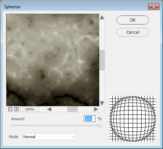Click the marble texture preview image
Screen dimensions: 163x149
coord(53,60)
